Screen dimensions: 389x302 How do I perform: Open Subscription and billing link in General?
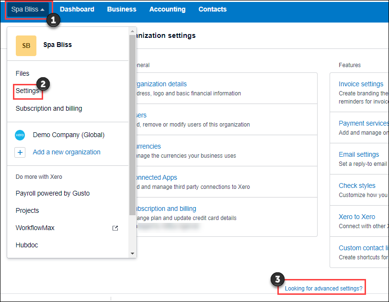coord(166,209)
